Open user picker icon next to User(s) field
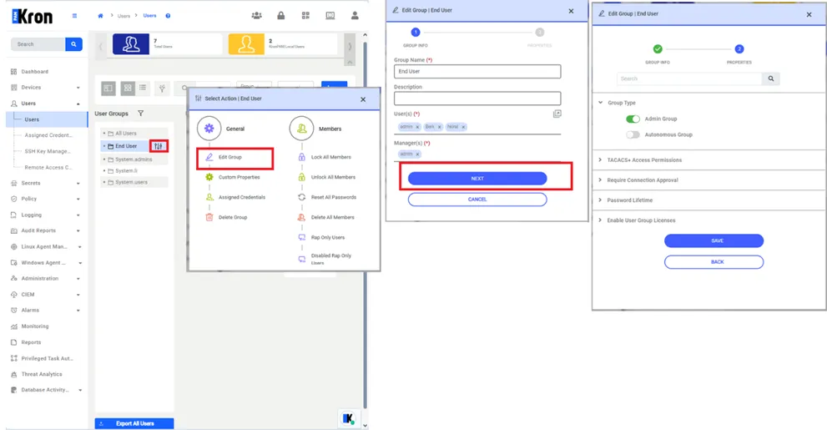This screenshot has width=827, height=430. tap(557, 114)
